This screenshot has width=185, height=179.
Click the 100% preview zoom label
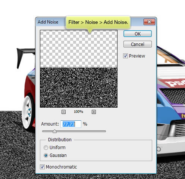pyautogui.click(x=78, y=112)
